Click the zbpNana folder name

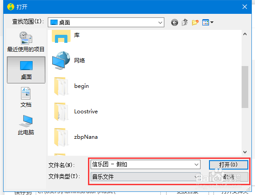click(x=86, y=137)
